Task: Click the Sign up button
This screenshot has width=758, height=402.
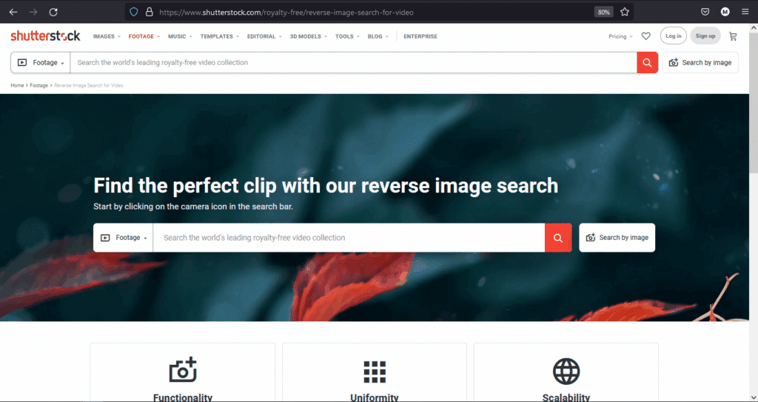Action: [x=705, y=36]
